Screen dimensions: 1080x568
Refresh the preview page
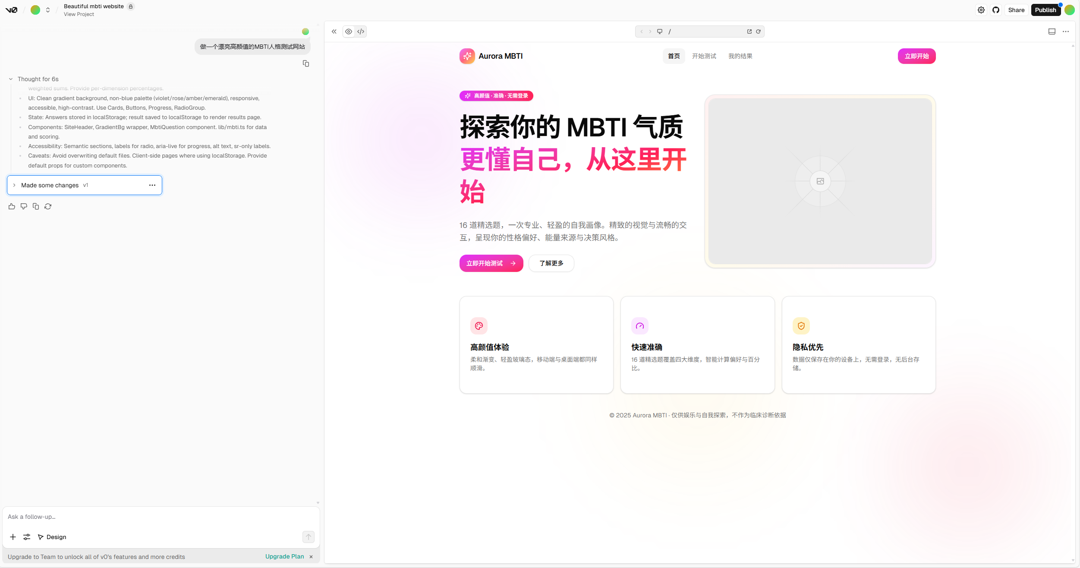click(x=758, y=32)
